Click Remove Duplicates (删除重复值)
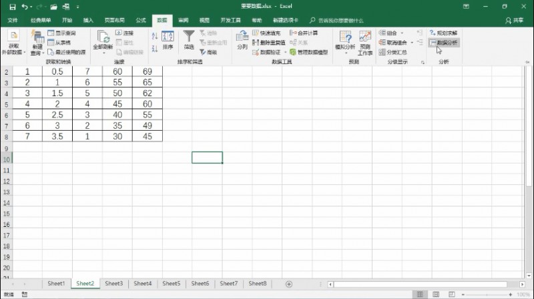Viewport: 534px width, 299px height. tap(269, 43)
